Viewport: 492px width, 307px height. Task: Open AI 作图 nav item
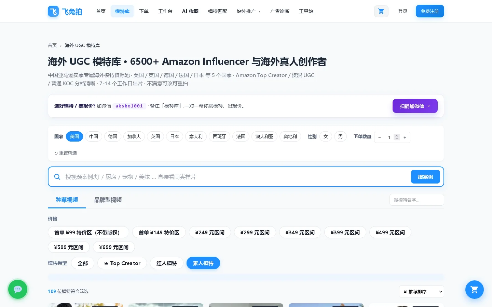coord(190,11)
